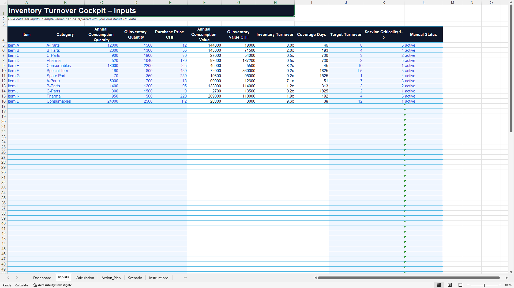Viewport: 514px width, 288px height.
Task: Select the 9.6x inventory turnover cell
Action: pyautogui.click(x=275, y=101)
